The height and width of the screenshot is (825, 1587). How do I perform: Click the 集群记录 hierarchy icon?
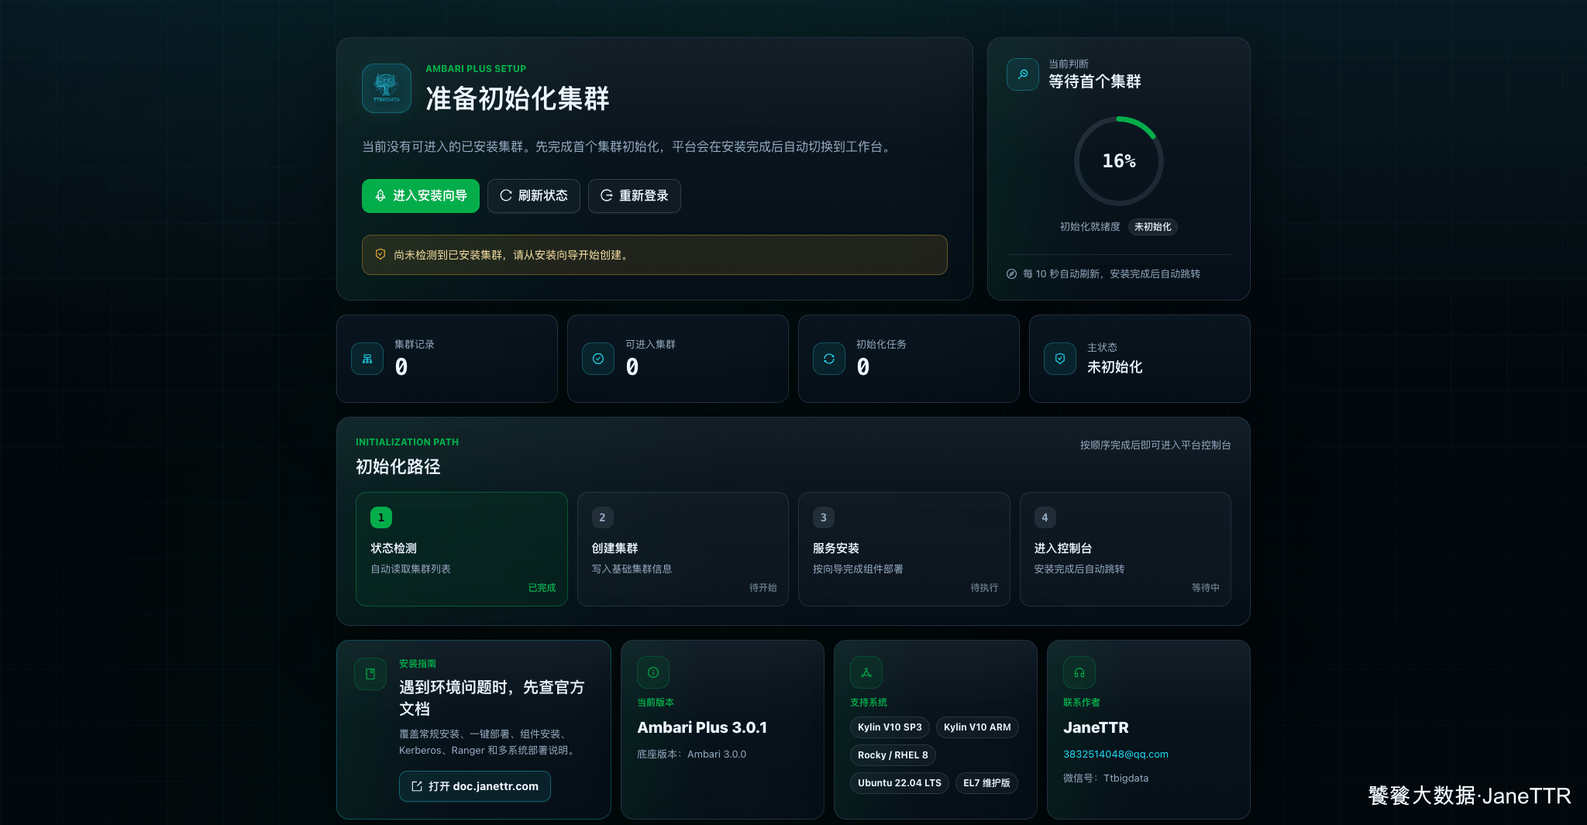pos(367,359)
